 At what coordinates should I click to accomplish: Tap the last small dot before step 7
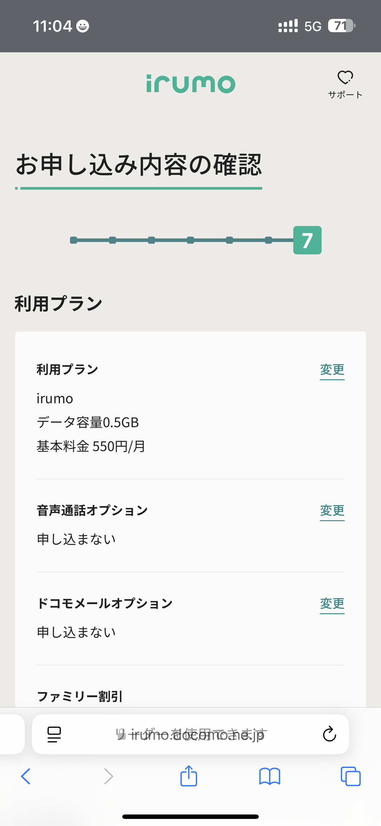(x=268, y=240)
